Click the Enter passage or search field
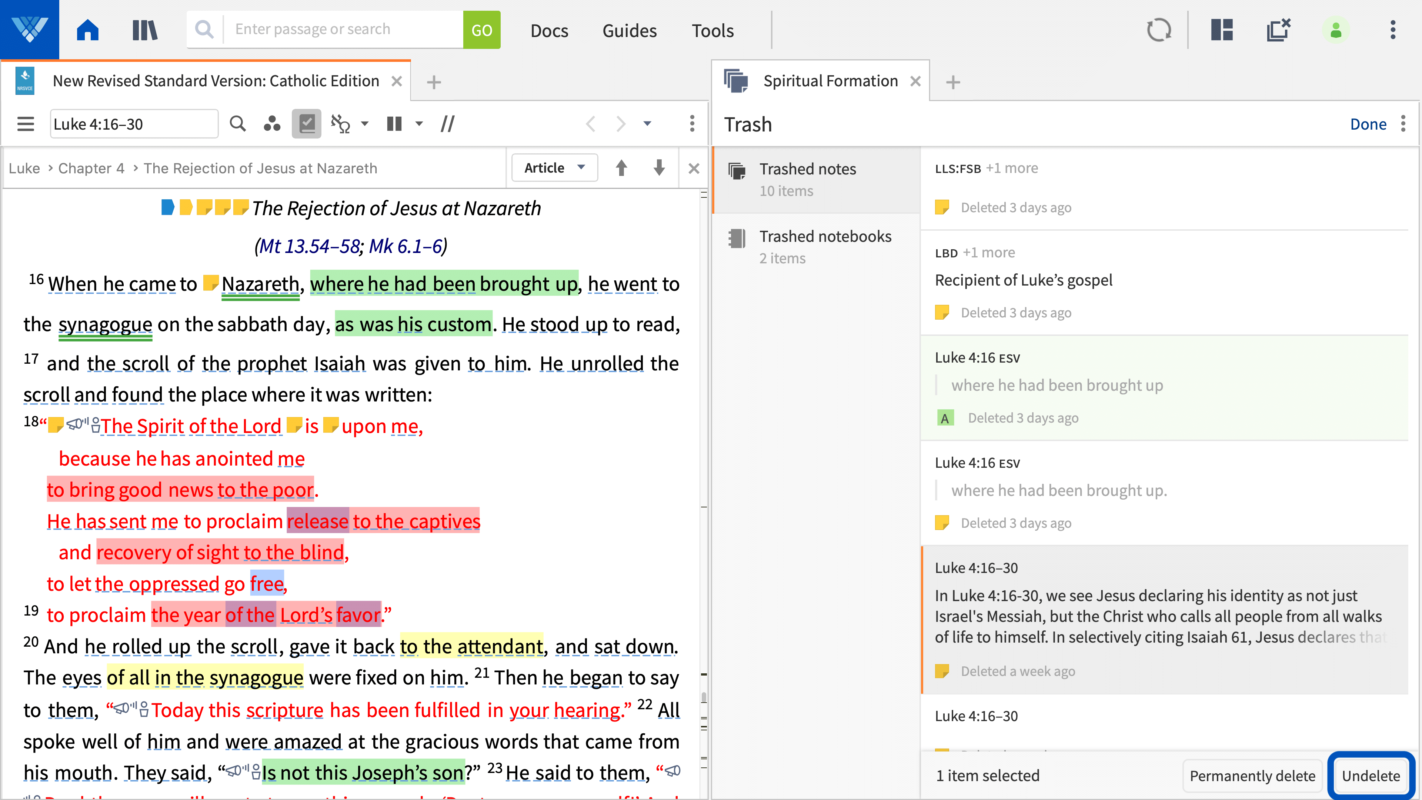This screenshot has height=800, width=1422. point(343,29)
